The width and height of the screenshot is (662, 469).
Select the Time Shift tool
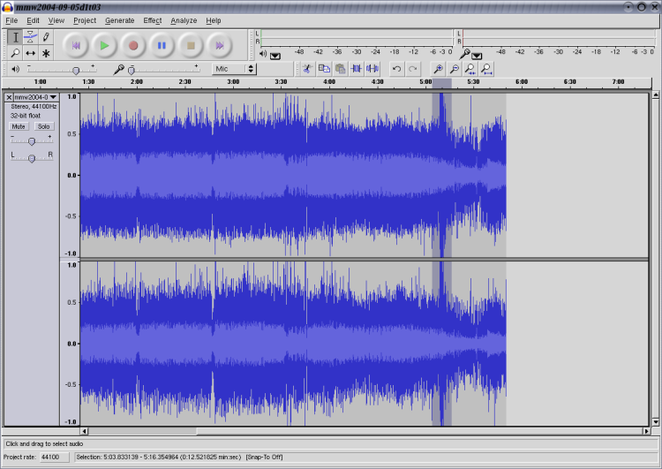[30, 53]
